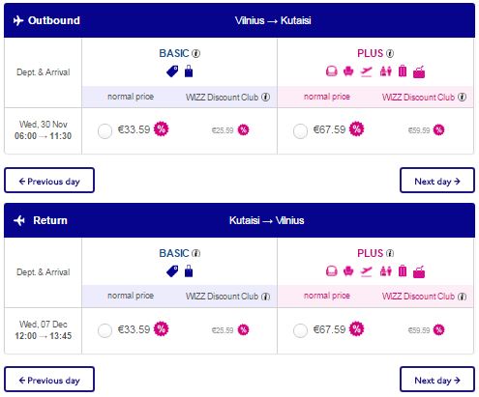Screen dimensions: 479x397
Task: Click info icon next to return BASIC
Action: (x=195, y=253)
